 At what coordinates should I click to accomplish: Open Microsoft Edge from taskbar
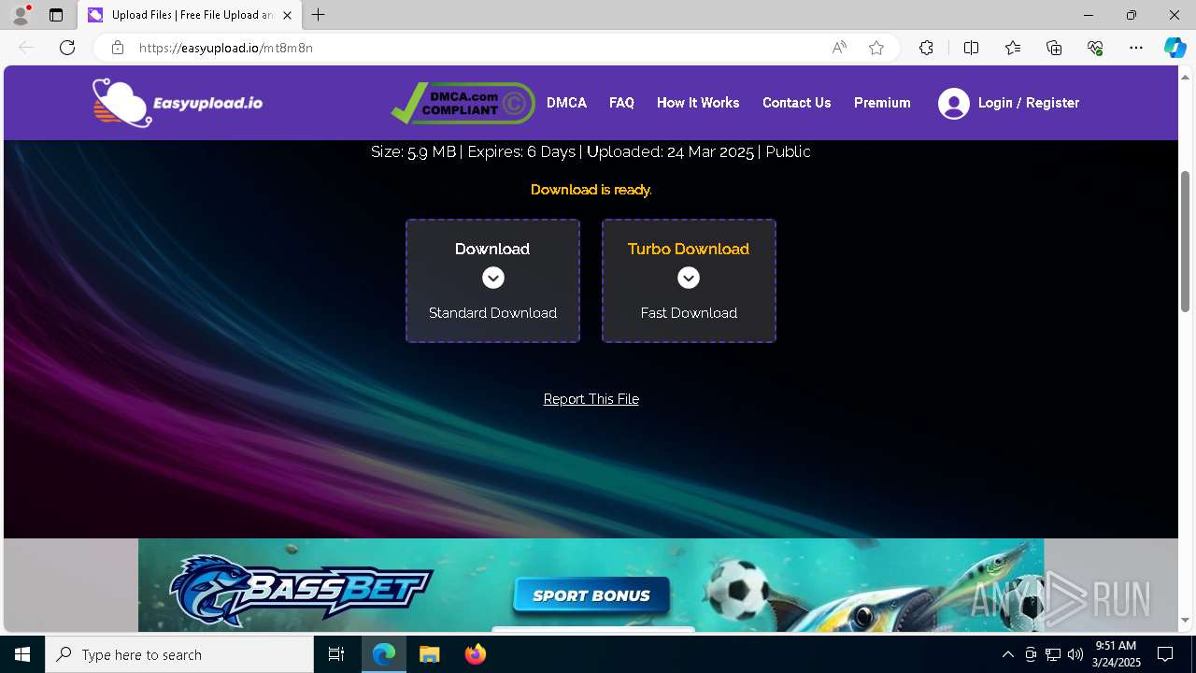coord(384,654)
